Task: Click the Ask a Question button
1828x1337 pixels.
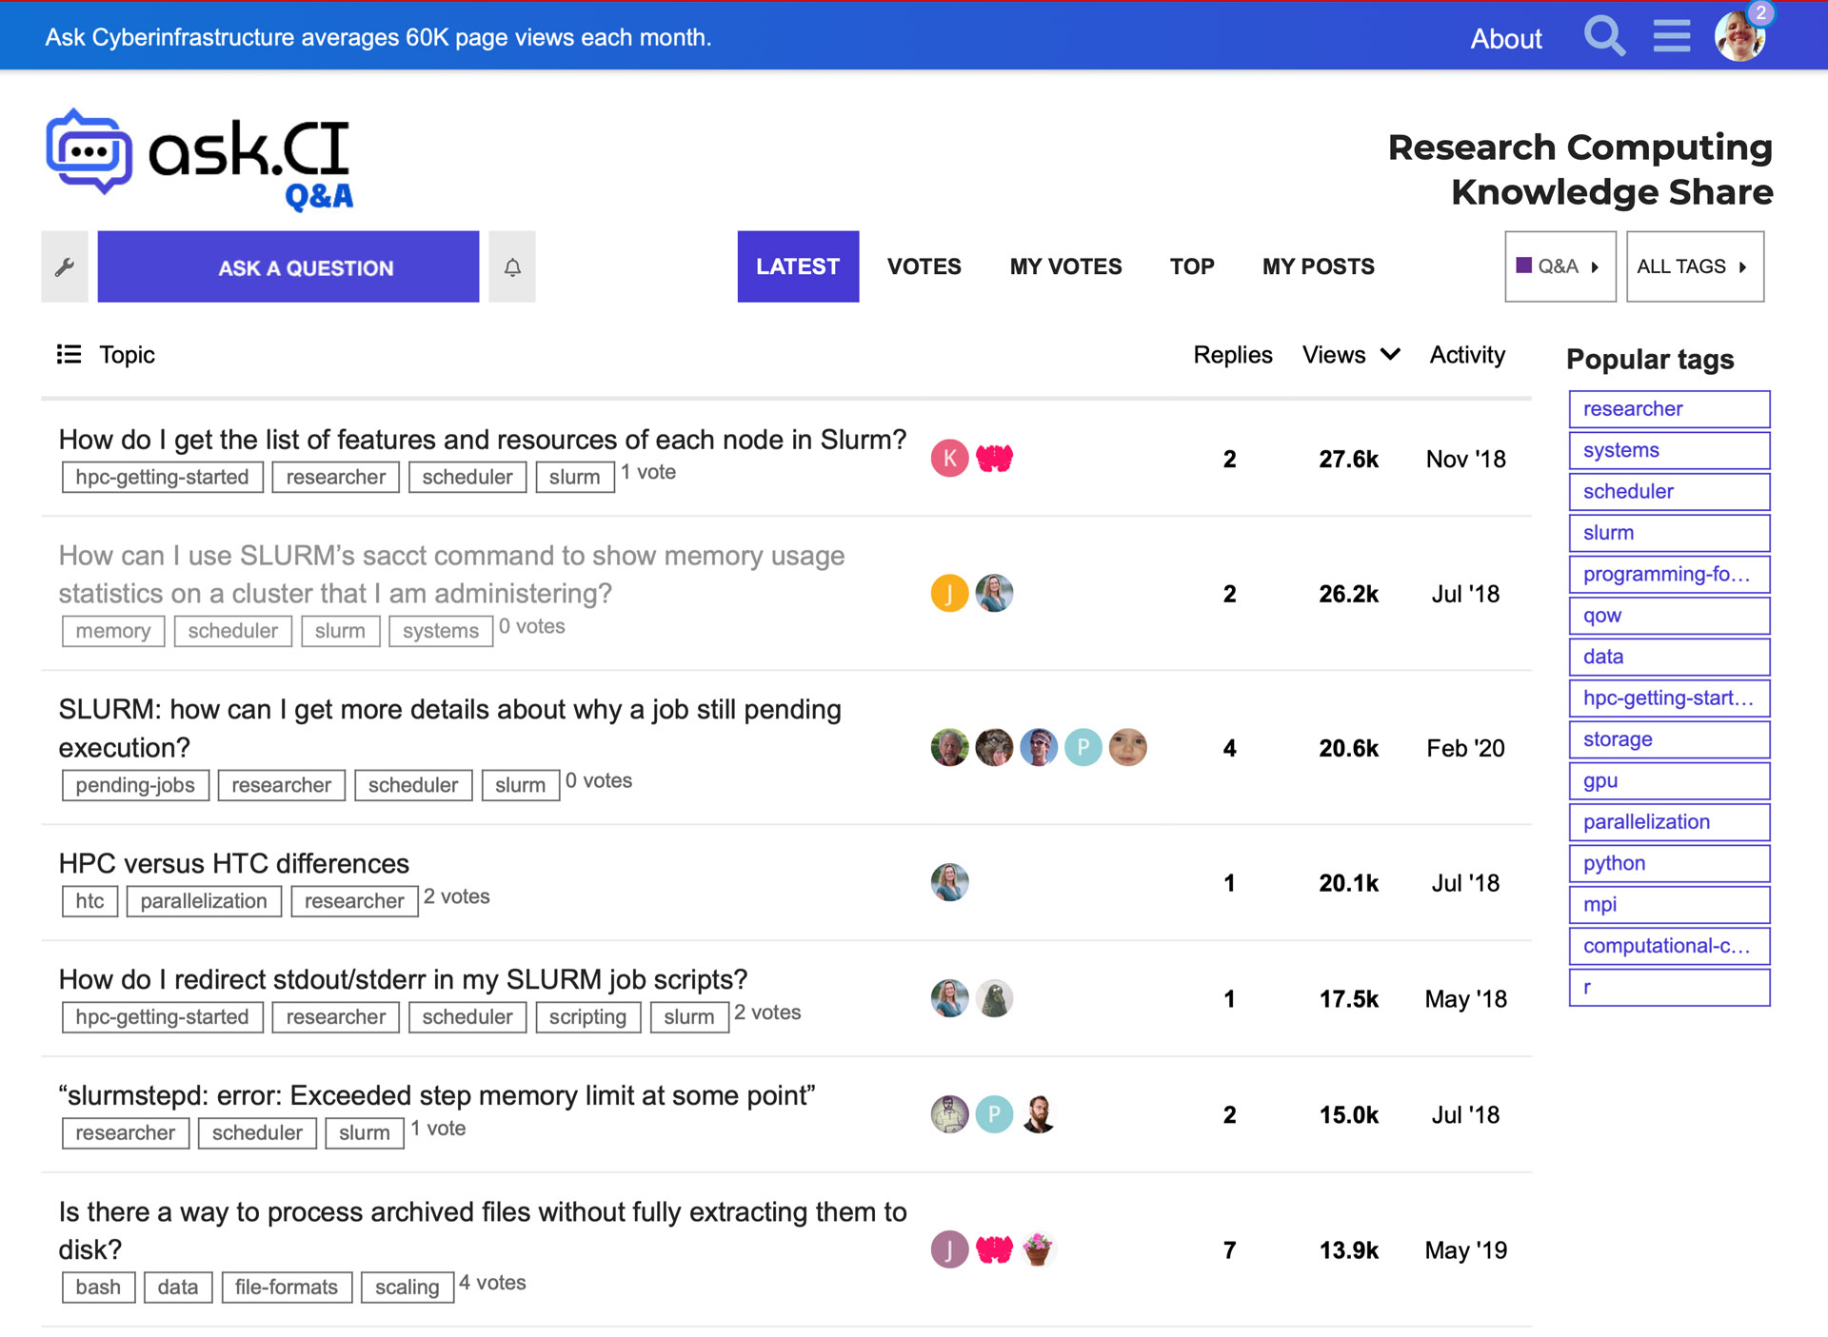Action: tap(288, 267)
